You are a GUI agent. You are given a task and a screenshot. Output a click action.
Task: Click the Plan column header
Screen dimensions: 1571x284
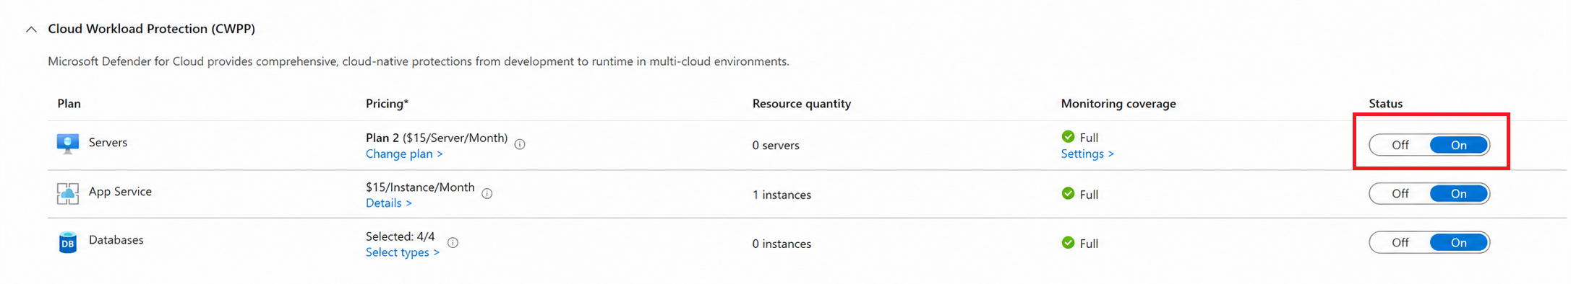coord(69,103)
